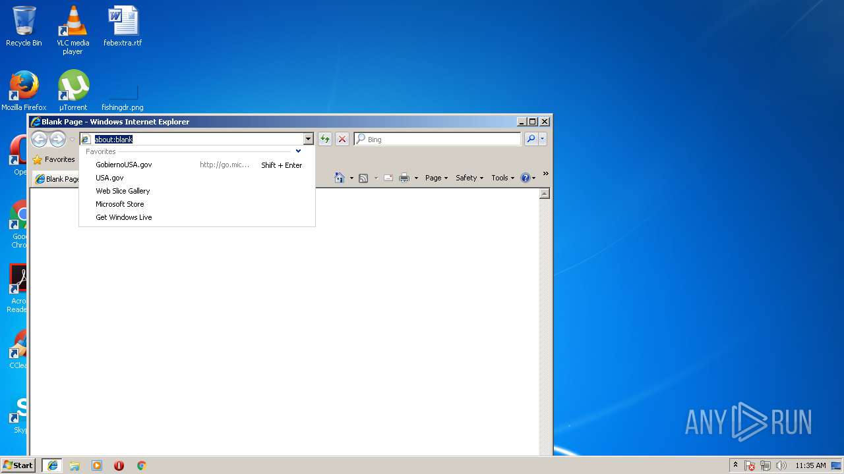The height and width of the screenshot is (474, 844).
Task: Open the Print options dropdown arrow
Action: (416, 178)
